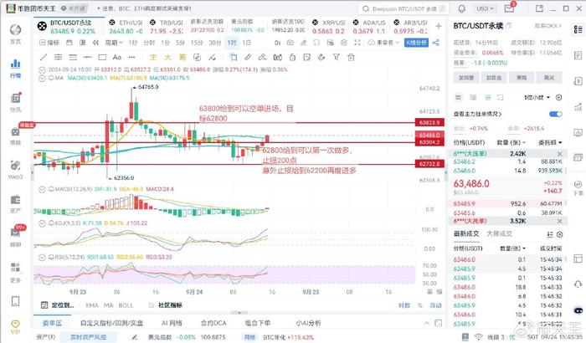Click the 加报警 add alert button
This screenshot has width=586, height=343.
[x=465, y=78]
